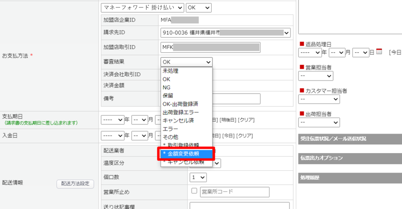Click the クリア link in the 入金日 row
Viewport: 402px width, 209px height.
click(x=244, y=136)
